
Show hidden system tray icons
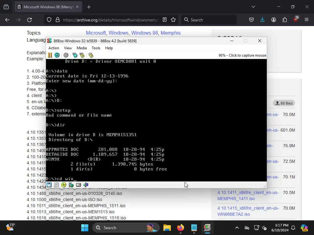[237, 228]
